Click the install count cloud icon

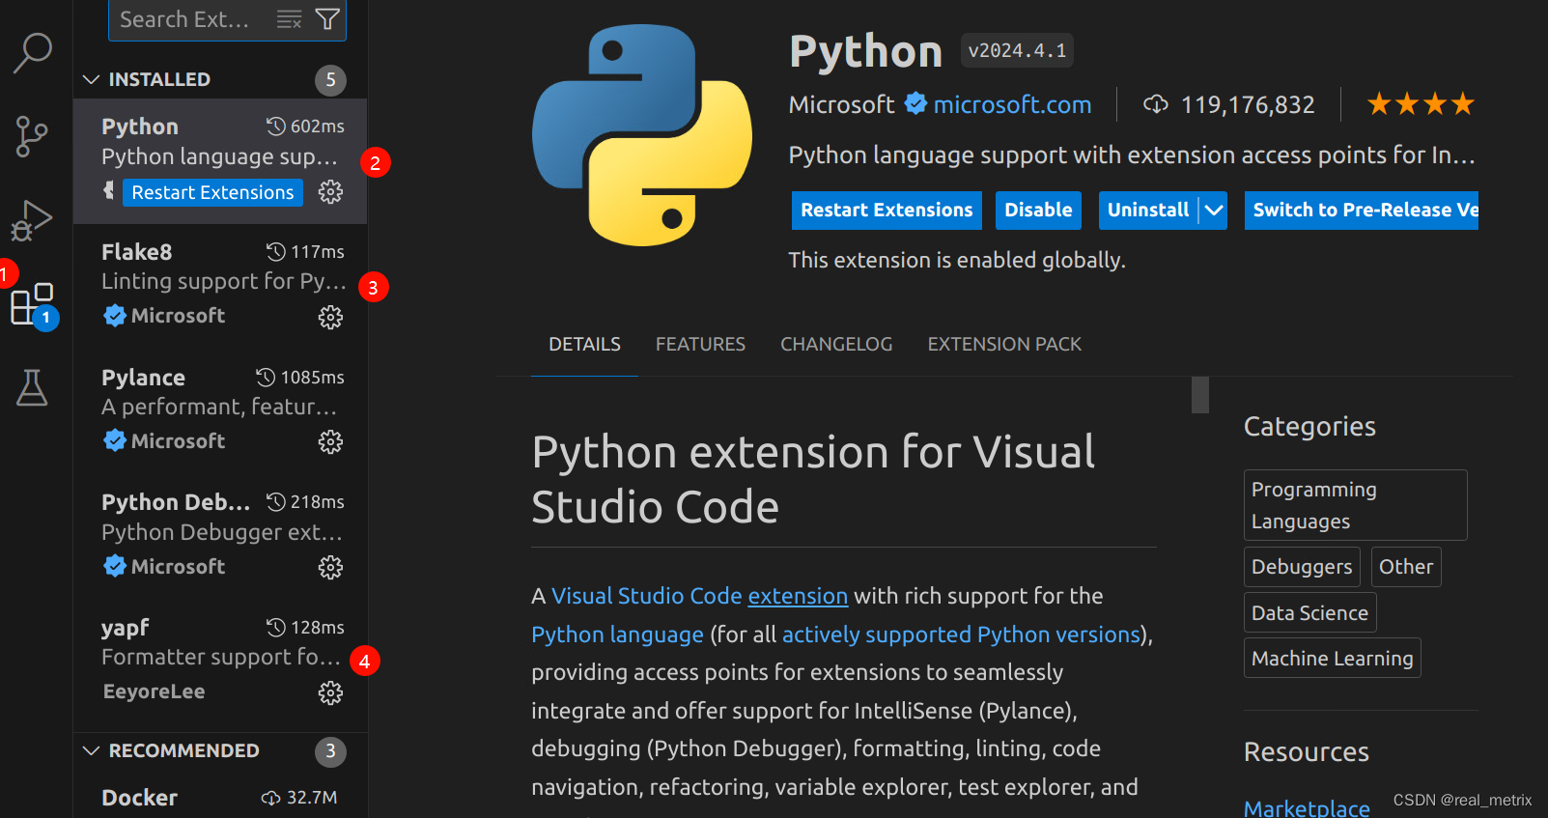tap(1155, 104)
